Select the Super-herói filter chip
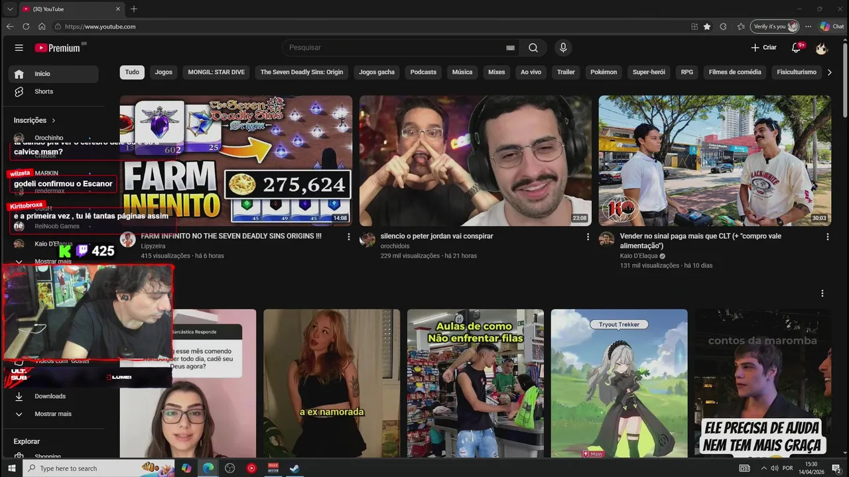The image size is (849, 477). coord(649,72)
